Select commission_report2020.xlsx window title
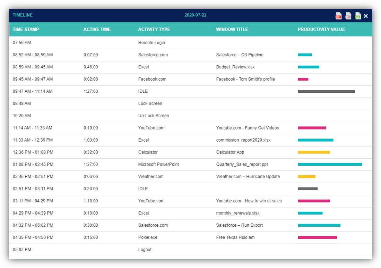The image size is (381, 268). [243, 140]
